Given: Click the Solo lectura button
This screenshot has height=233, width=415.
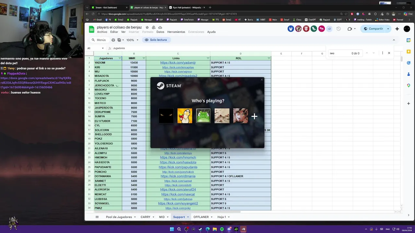Looking at the screenshot, I should (x=156, y=40).
